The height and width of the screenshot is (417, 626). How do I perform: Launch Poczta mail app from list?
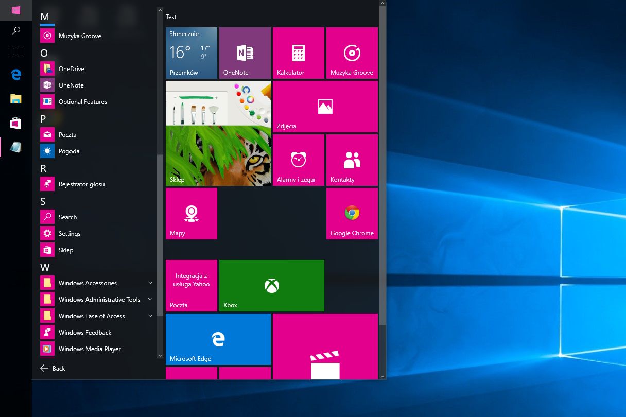(98, 135)
